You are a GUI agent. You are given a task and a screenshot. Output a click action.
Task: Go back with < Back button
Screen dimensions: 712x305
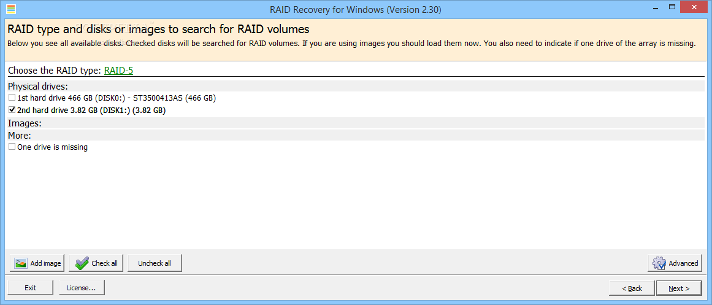[x=632, y=288]
